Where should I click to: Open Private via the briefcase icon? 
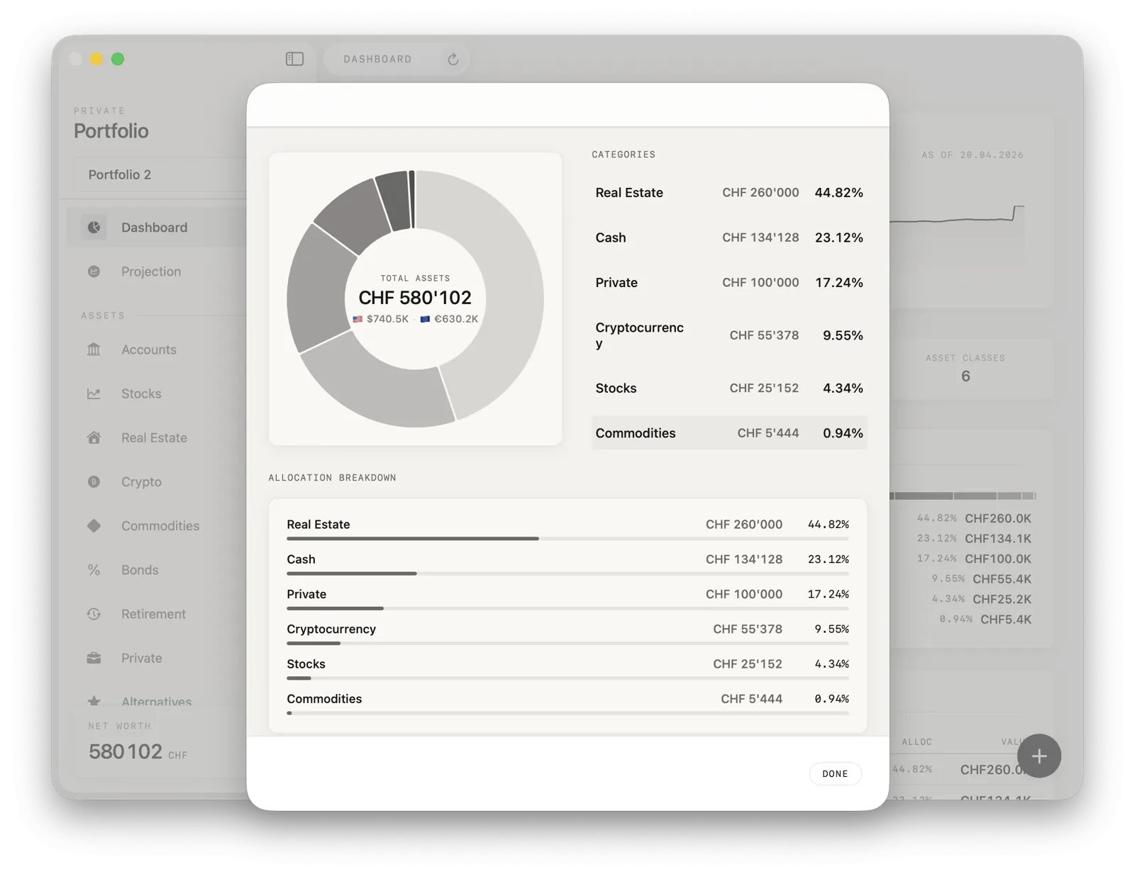[x=93, y=658]
